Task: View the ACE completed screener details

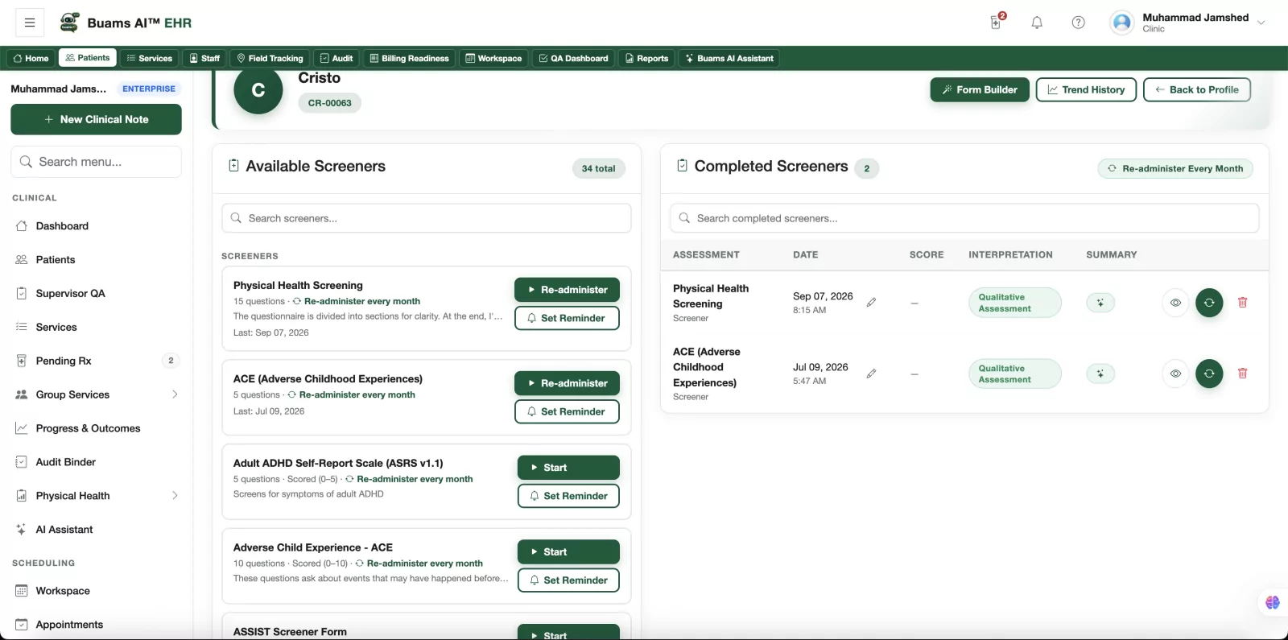Action: pos(1176,374)
